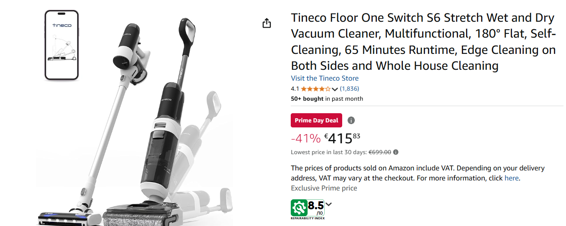This screenshot has width=566, height=226.
Task: Click the struck-through €699.00 price
Action: (379, 152)
